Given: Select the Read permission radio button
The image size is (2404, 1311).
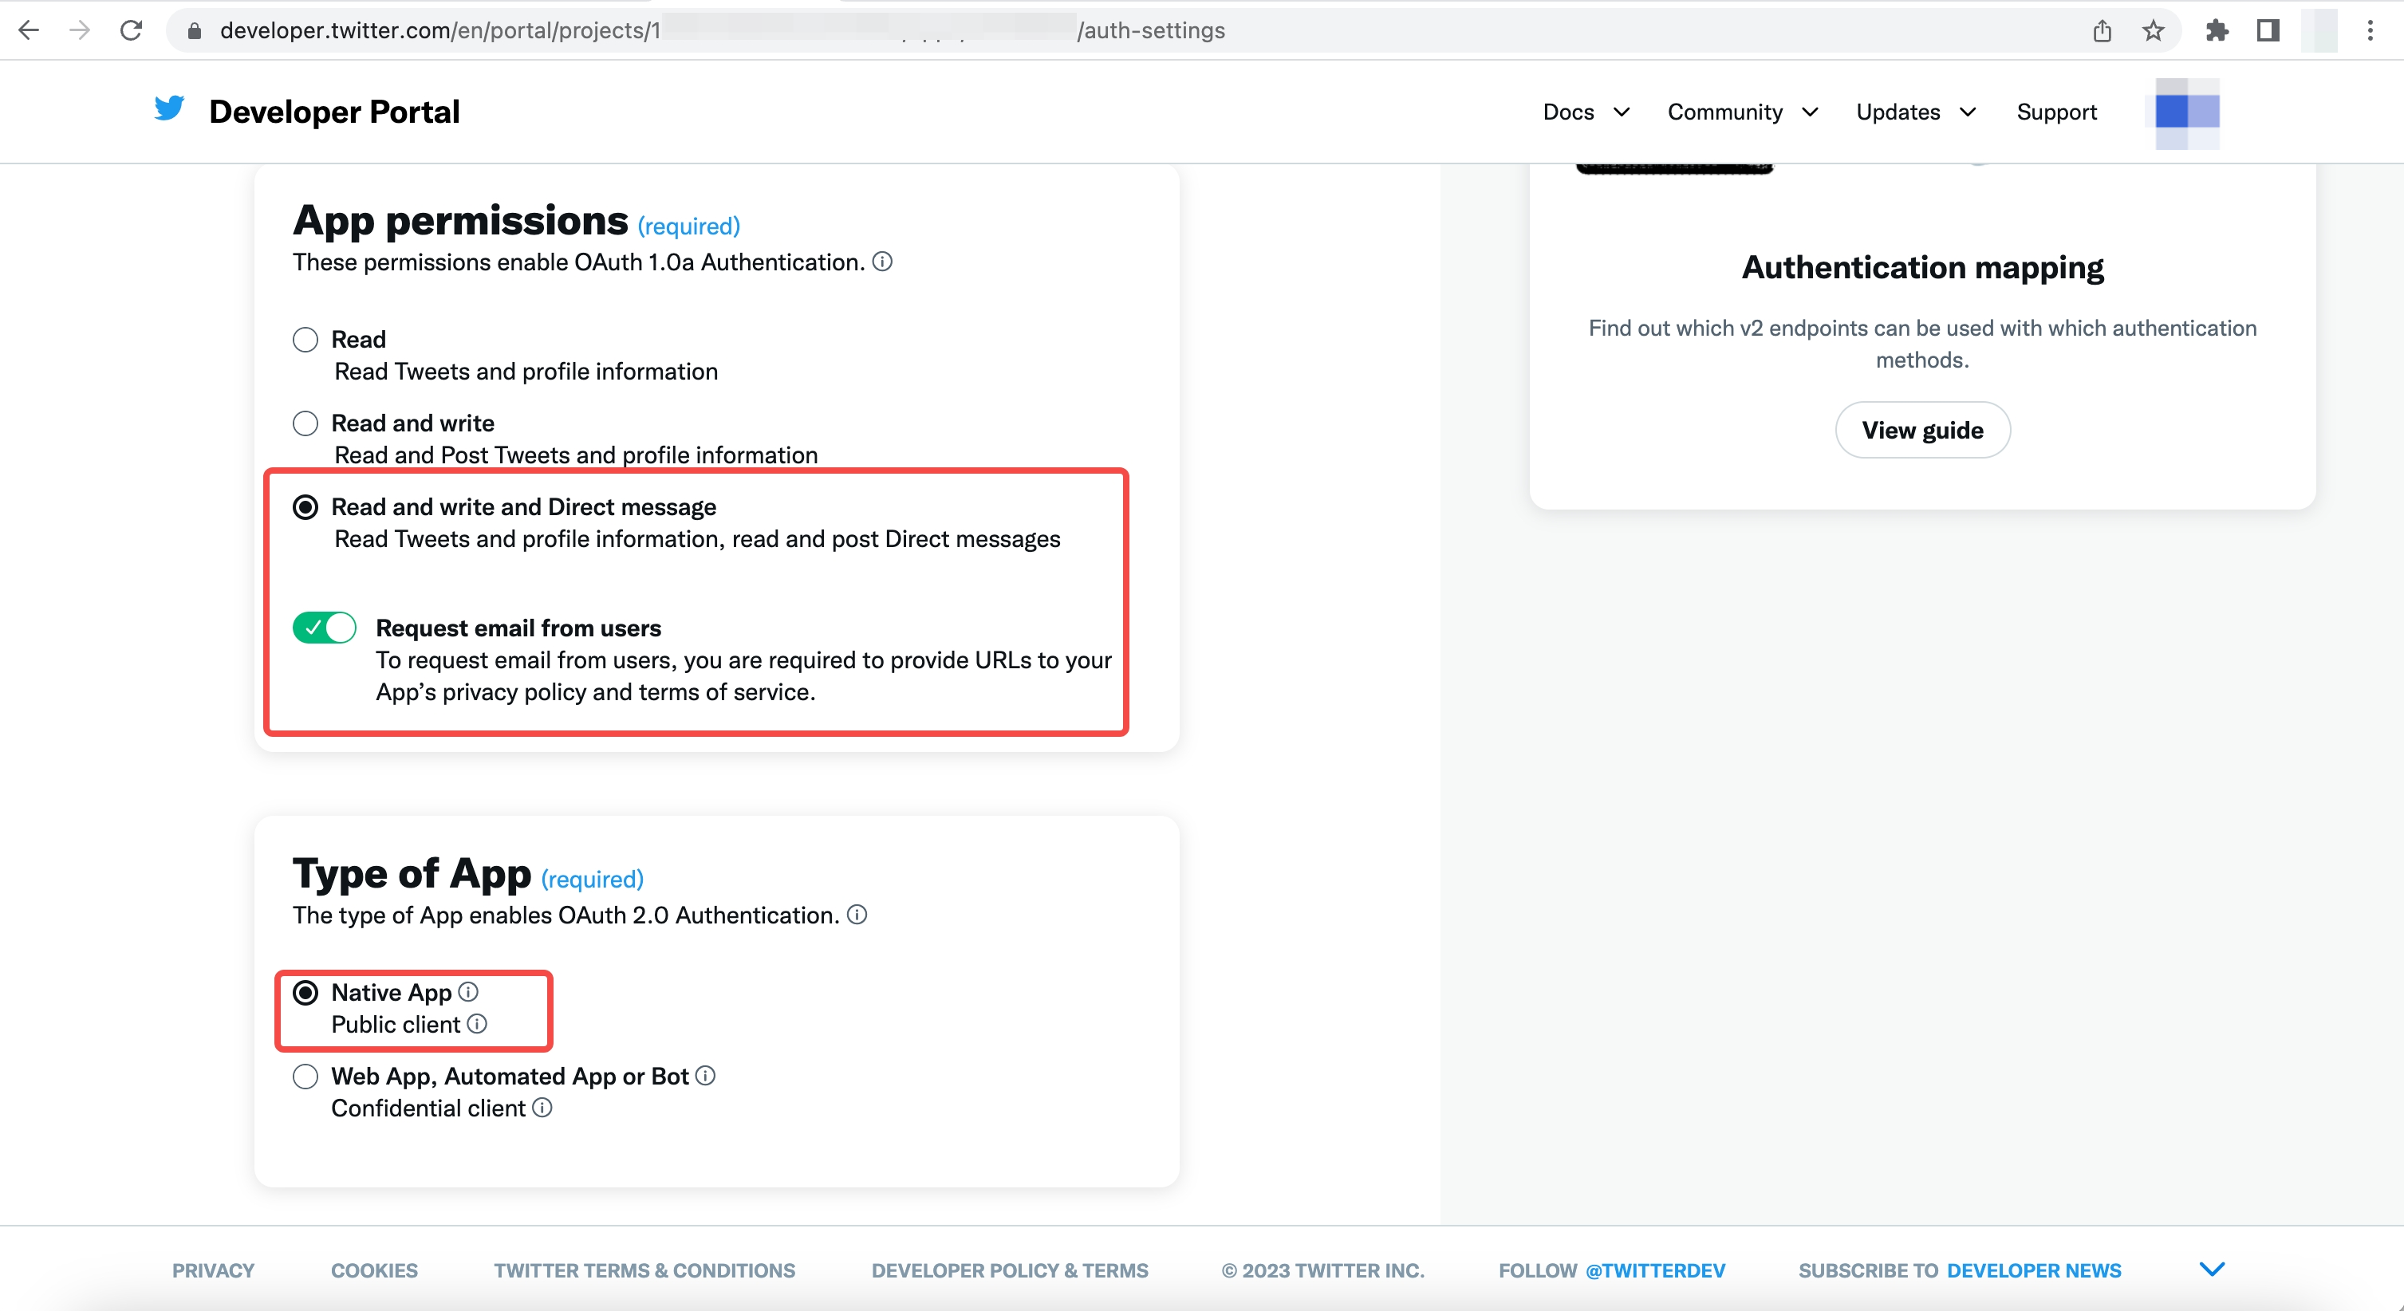Looking at the screenshot, I should click(x=305, y=340).
